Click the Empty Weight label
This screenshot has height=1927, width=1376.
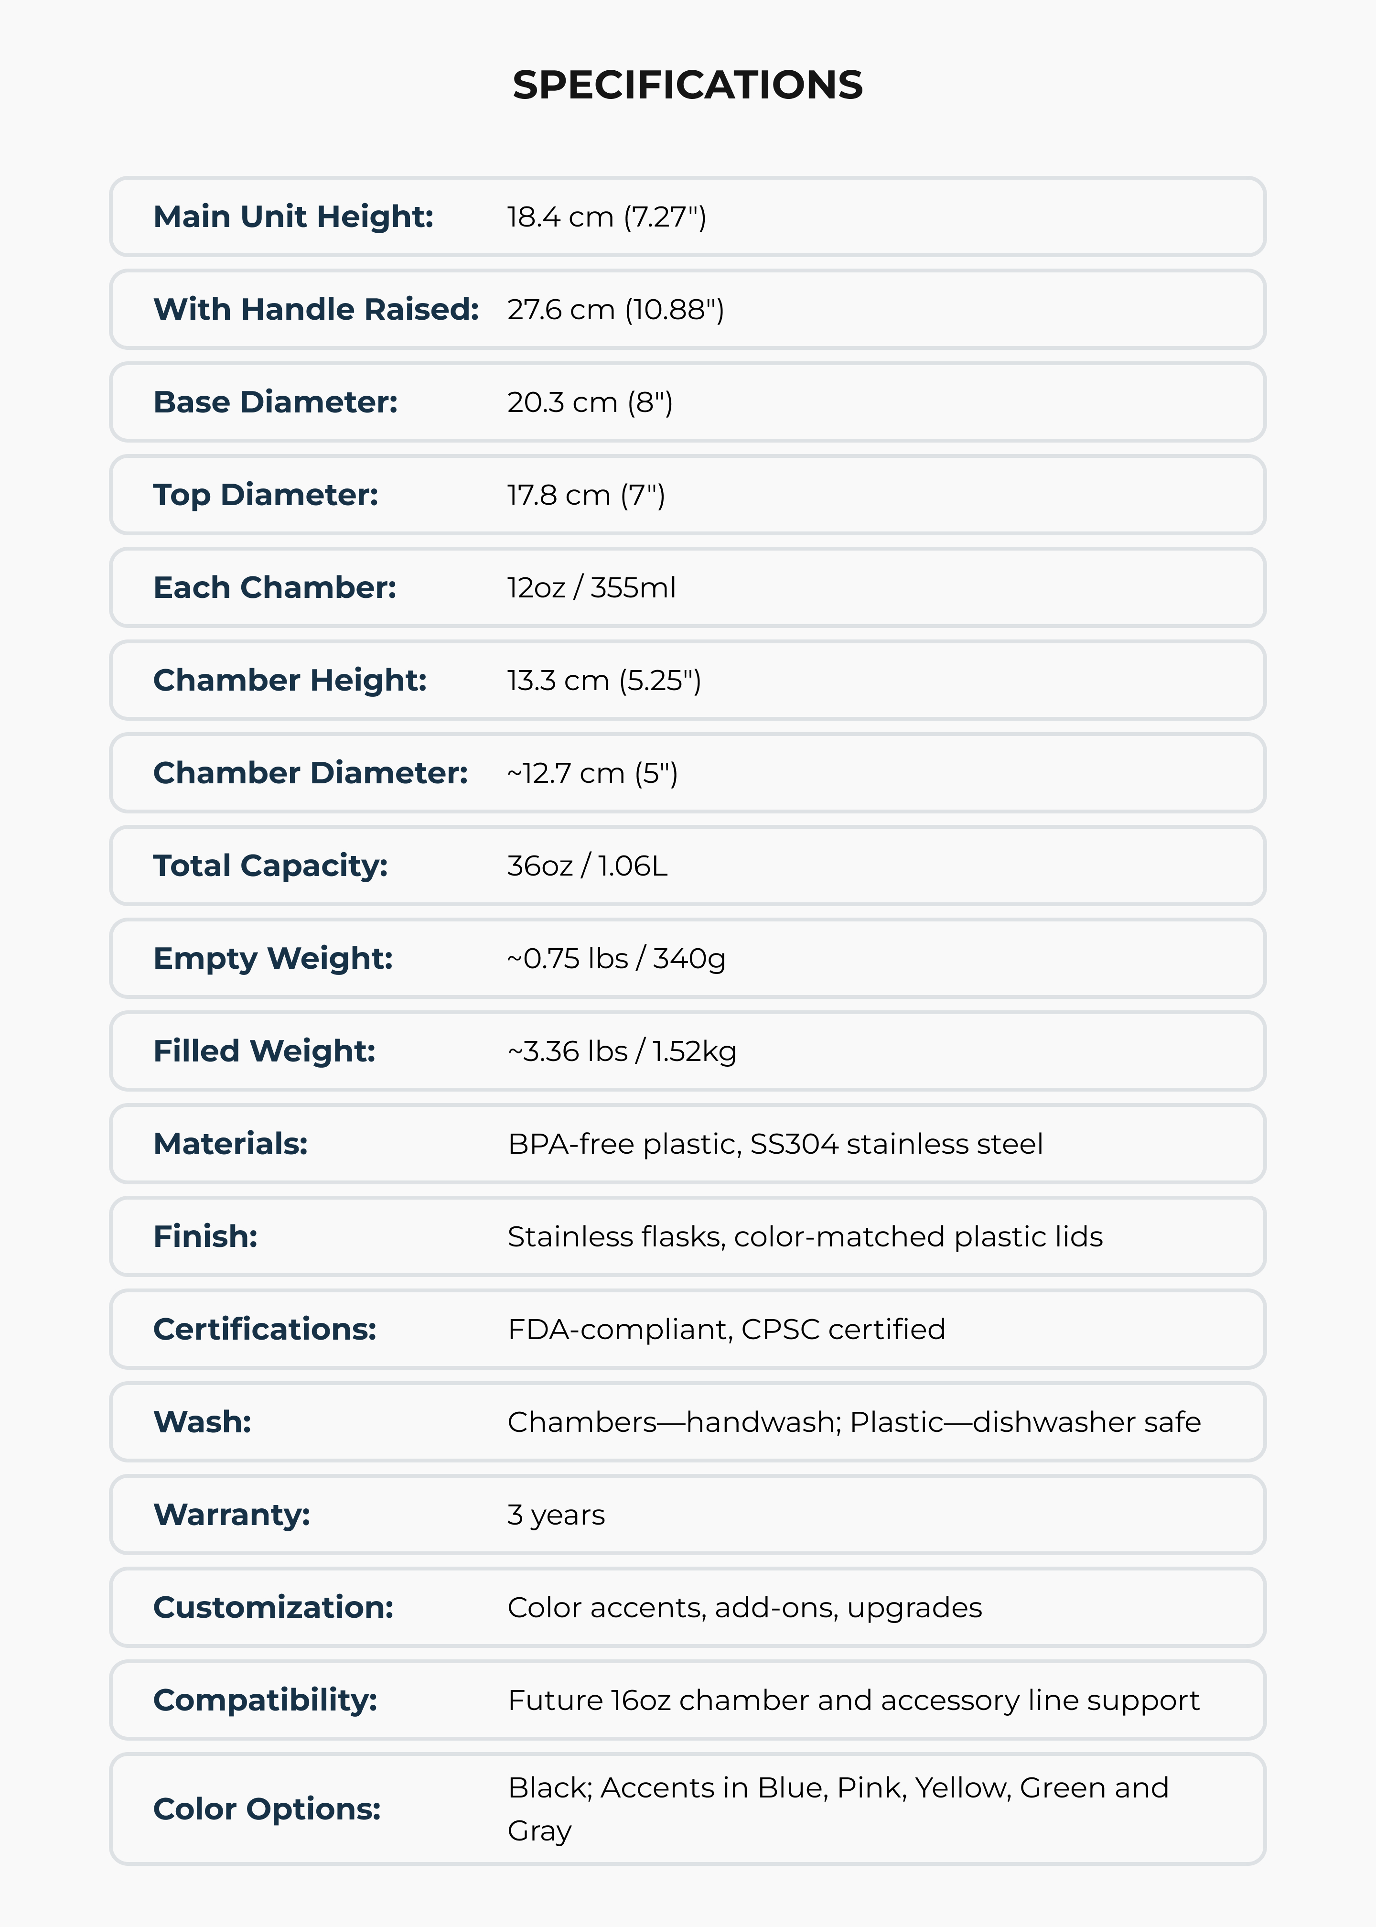point(273,958)
